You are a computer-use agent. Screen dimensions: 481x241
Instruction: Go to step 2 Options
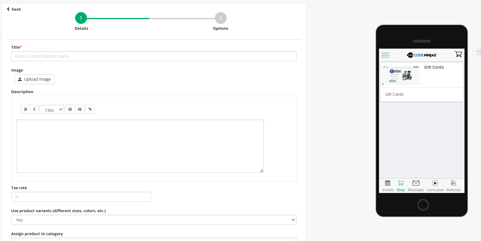(220, 18)
